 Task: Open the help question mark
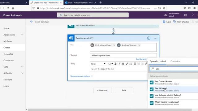tap(192, 15)
